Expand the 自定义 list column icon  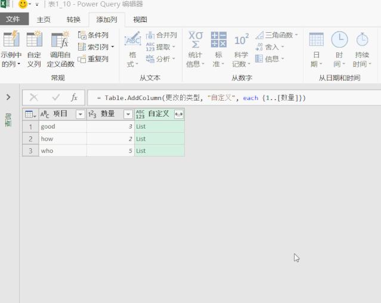click(179, 114)
